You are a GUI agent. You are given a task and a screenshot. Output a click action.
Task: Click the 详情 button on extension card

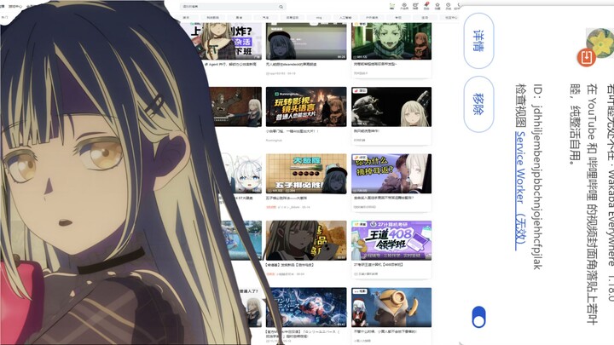tap(478, 41)
